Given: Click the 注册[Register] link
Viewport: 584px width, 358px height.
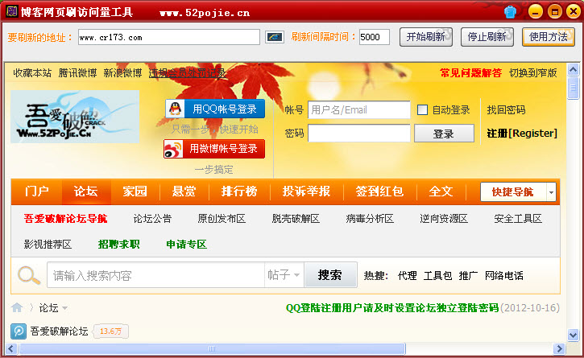Looking at the screenshot, I should tap(522, 134).
